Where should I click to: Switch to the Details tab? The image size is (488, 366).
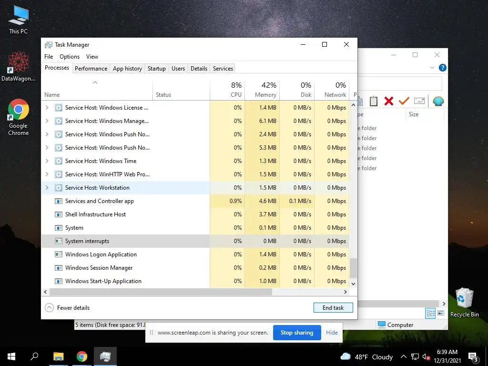tap(199, 69)
